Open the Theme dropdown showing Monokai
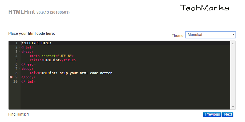The image size is (245, 122). click(x=210, y=35)
